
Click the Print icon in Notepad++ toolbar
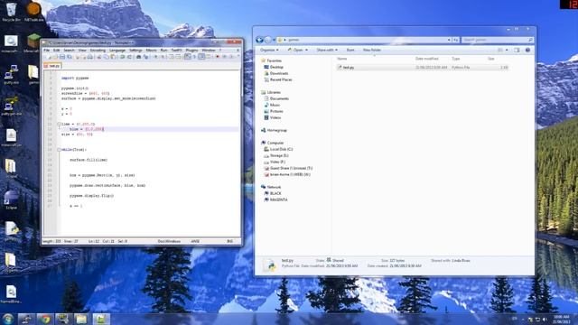click(90, 57)
